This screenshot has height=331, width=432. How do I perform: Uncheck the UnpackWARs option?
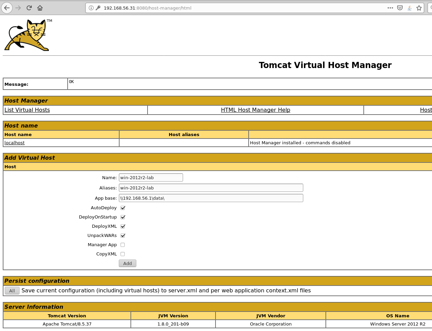pos(123,236)
